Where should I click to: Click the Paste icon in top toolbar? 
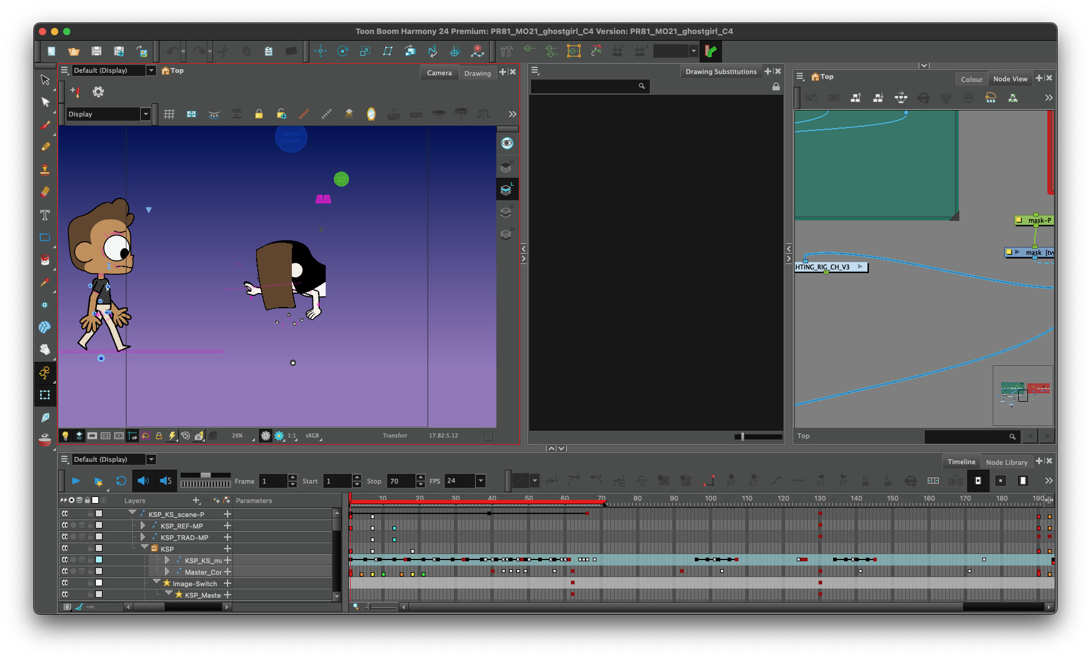pyautogui.click(x=268, y=51)
